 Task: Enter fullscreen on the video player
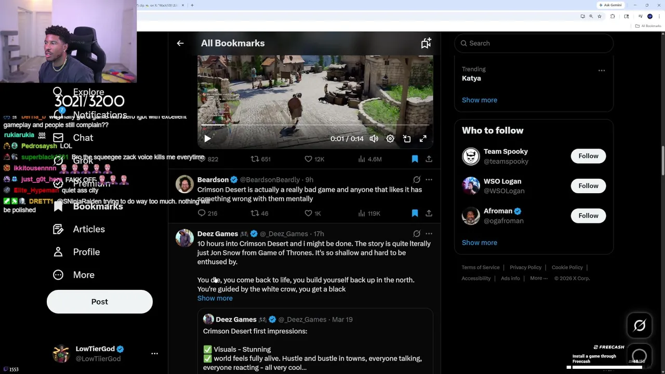423,139
